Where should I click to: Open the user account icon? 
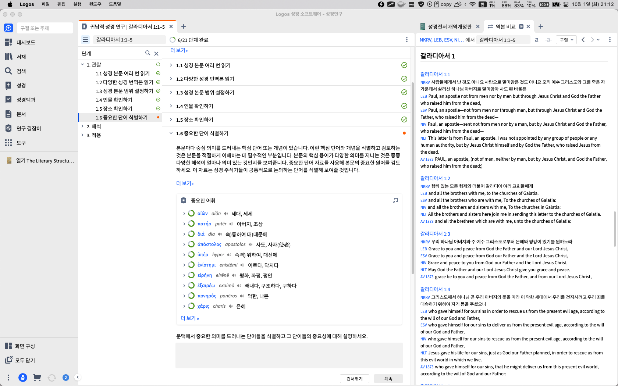click(23, 378)
